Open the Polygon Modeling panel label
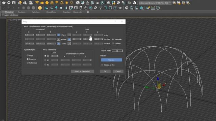 [10, 15]
